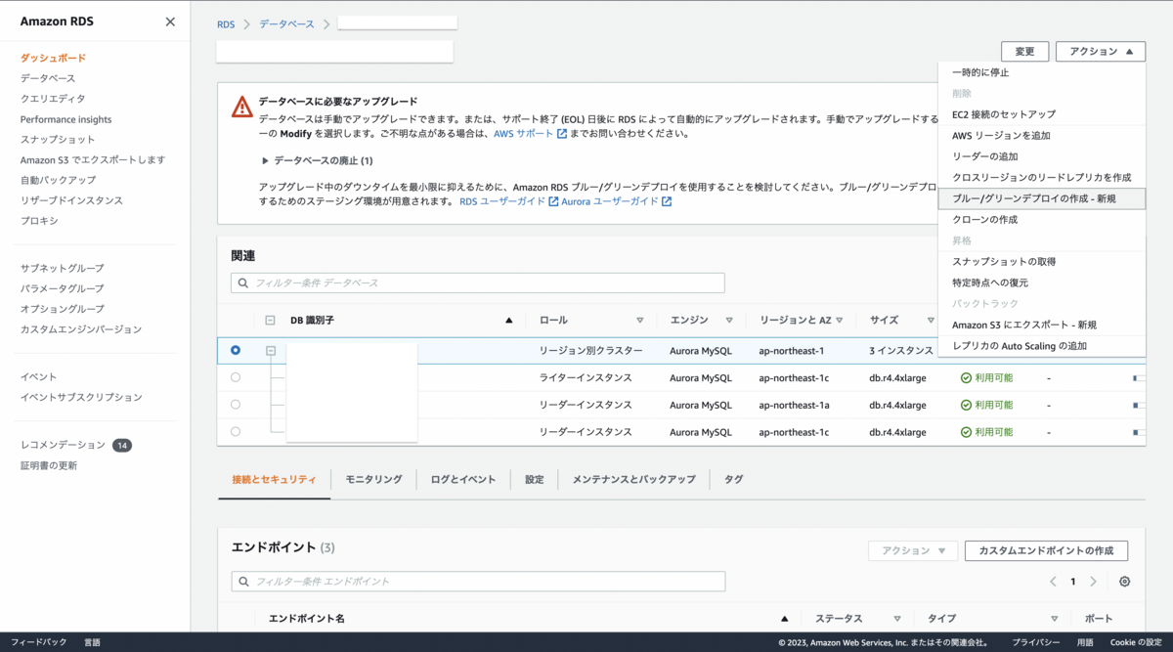
Task: Select the regional cluster row radio button
Action: [x=236, y=350]
